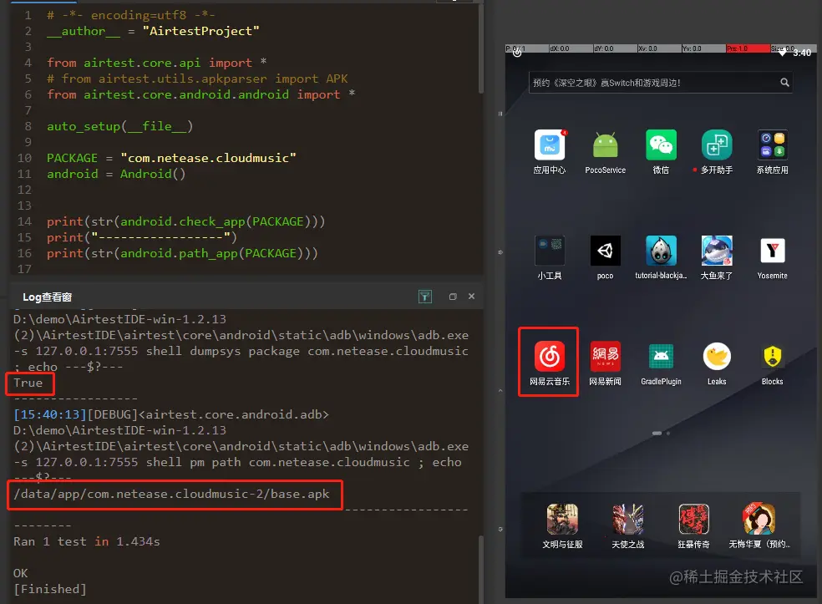The height and width of the screenshot is (604, 822).
Task: Open the Blocks app icon
Action: [x=772, y=357]
